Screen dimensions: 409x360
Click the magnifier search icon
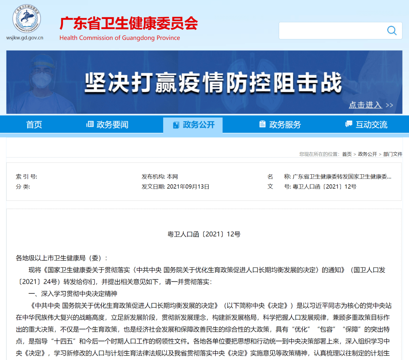point(392,31)
